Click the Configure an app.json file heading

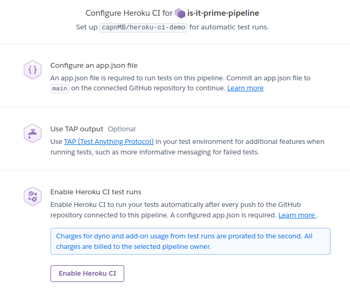tap(94, 66)
